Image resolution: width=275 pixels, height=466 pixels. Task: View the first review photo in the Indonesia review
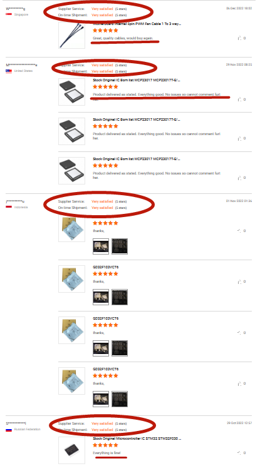[x=101, y=246]
